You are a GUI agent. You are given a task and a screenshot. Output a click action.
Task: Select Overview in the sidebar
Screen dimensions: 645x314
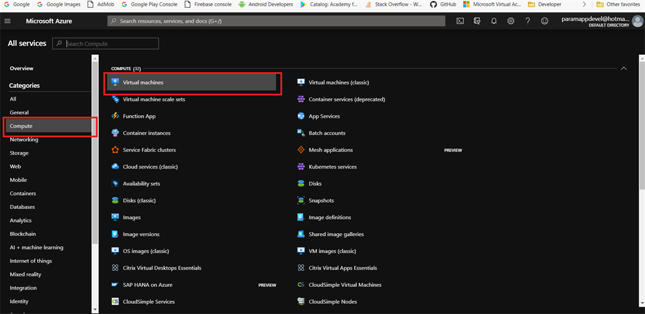point(22,68)
